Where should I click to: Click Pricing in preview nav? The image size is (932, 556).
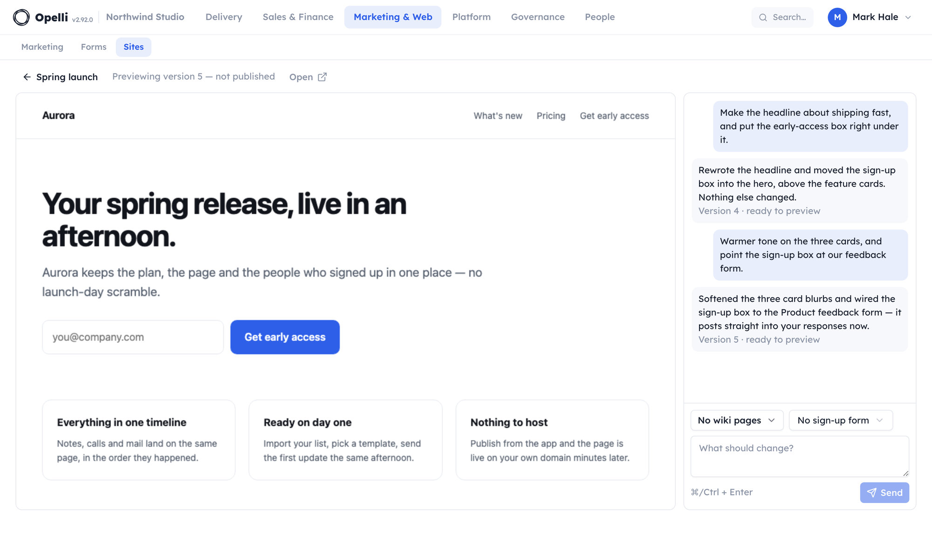click(551, 116)
